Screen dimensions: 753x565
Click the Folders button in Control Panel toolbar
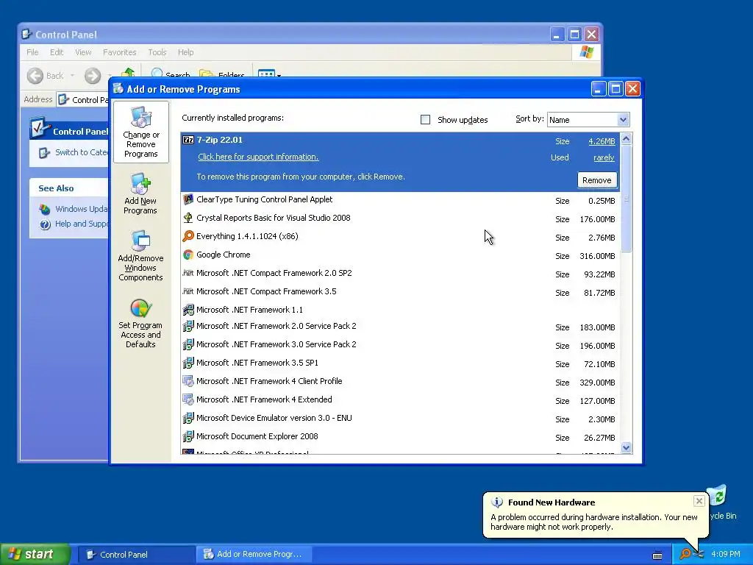(x=222, y=74)
